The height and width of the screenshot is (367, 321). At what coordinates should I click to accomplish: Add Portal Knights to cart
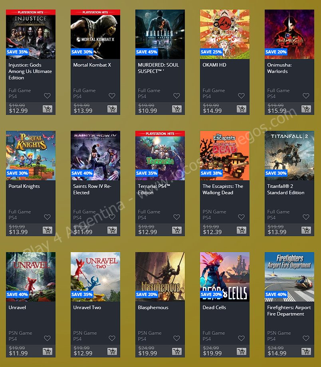48,230
